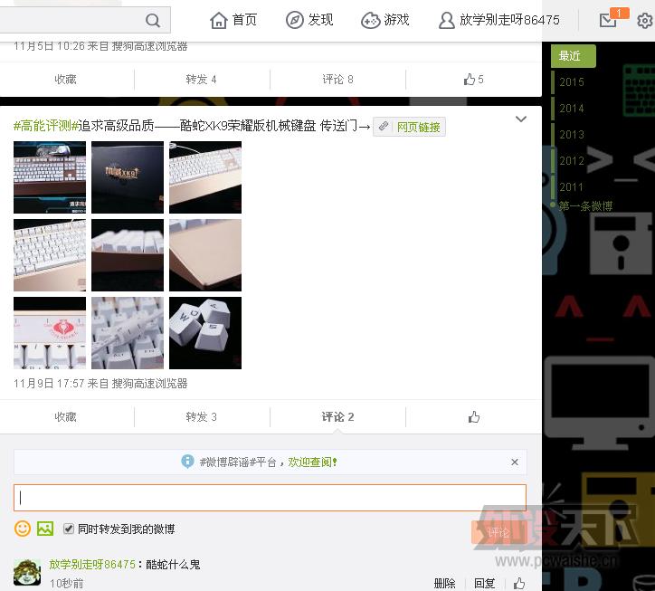
Task: Click 删除 on the comment
Action: pyautogui.click(x=444, y=583)
